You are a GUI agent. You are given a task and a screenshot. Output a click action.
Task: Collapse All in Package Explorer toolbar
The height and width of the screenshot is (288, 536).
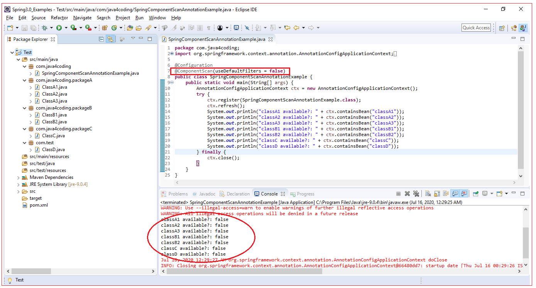(x=101, y=39)
